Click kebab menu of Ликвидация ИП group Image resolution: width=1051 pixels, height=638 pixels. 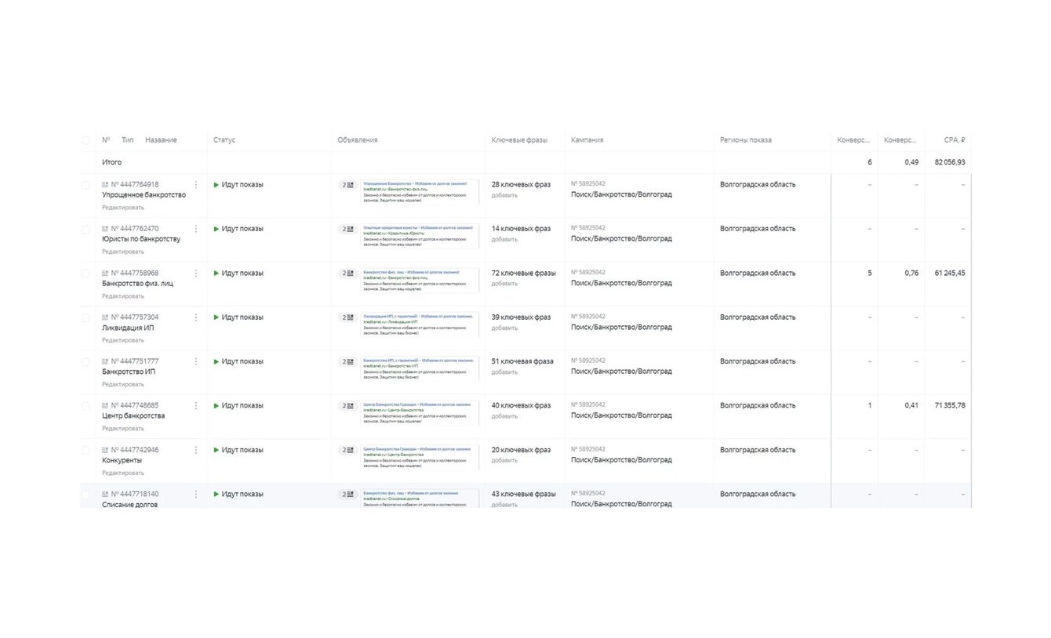[x=195, y=317]
